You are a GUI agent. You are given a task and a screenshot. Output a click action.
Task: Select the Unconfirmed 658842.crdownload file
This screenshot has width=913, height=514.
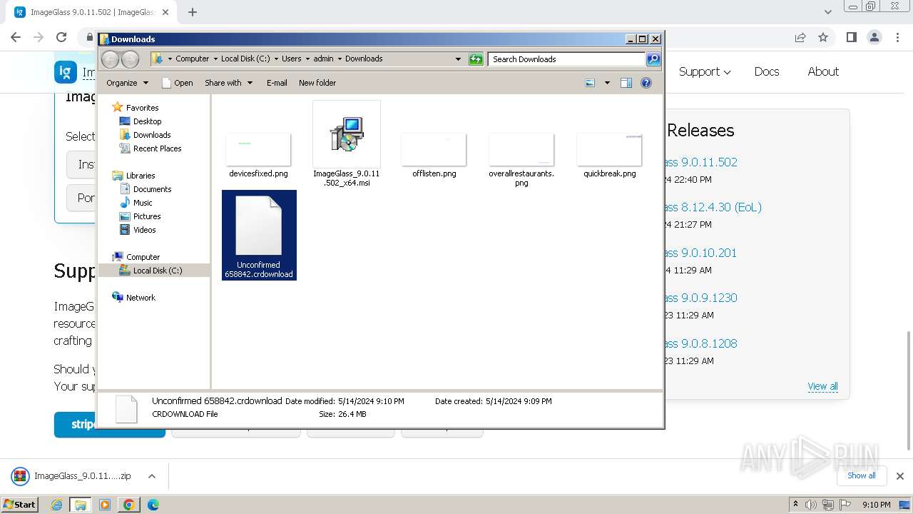coord(259,235)
